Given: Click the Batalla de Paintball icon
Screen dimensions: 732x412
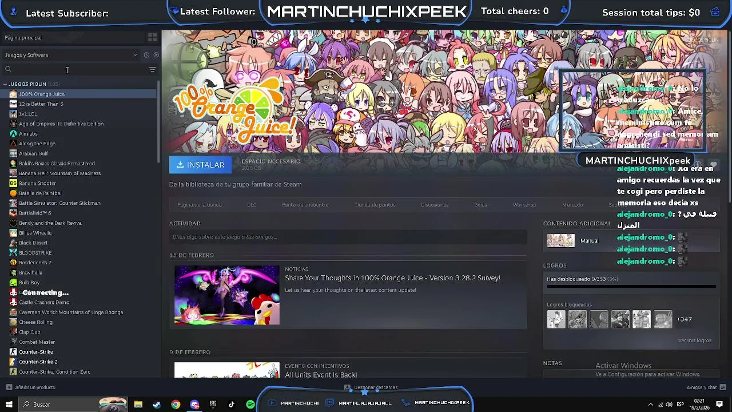Looking at the screenshot, I should pyautogui.click(x=13, y=193).
